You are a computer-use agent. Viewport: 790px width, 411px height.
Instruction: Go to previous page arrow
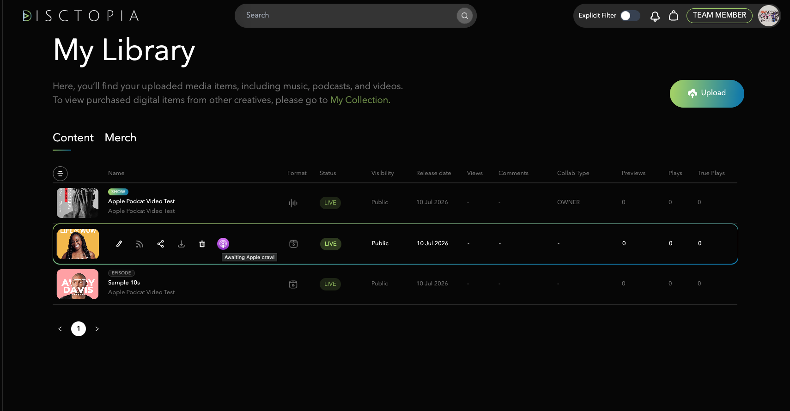tap(60, 329)
